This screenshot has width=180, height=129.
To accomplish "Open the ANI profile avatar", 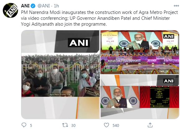I will 10,11.
